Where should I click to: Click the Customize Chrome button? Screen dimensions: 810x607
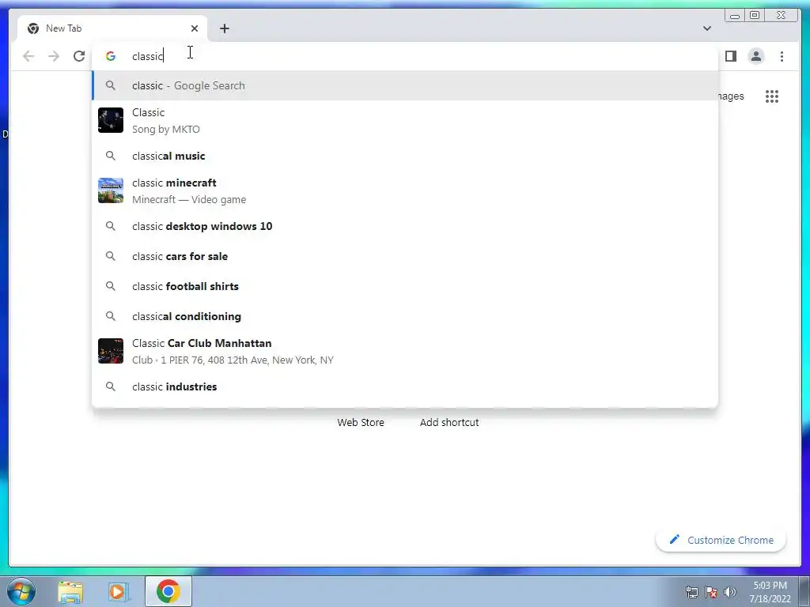[721, 540]
